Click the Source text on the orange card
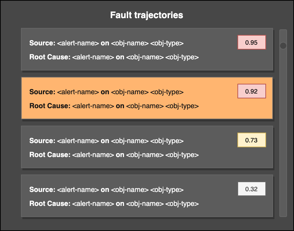 (x=113, y=92)
